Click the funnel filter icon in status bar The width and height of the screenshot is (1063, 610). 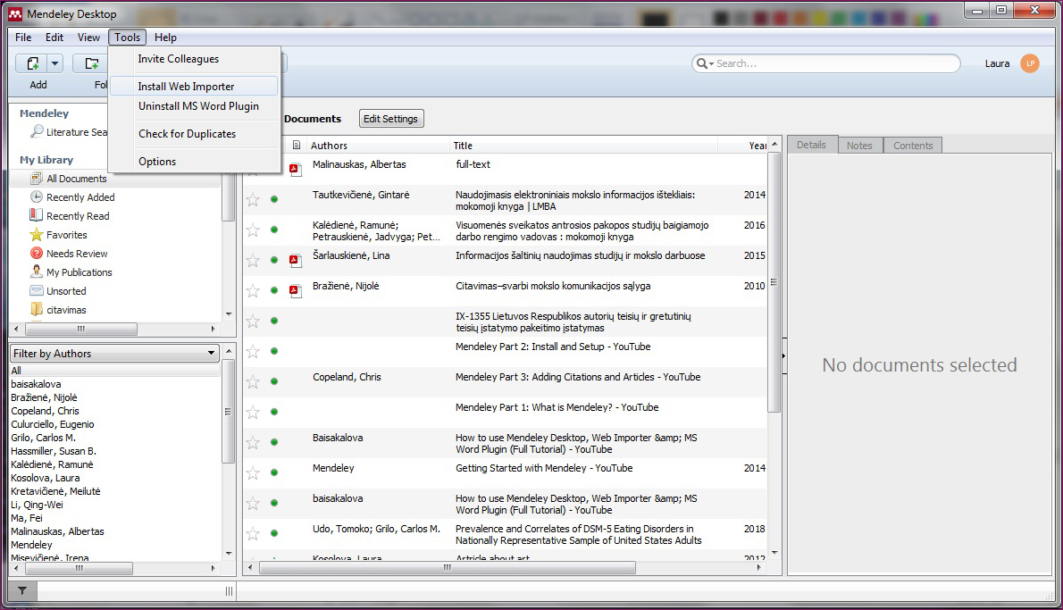point(22,590)
